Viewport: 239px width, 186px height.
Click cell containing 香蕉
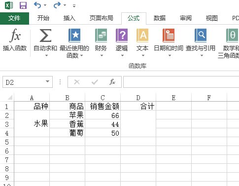tap(68, 124)
